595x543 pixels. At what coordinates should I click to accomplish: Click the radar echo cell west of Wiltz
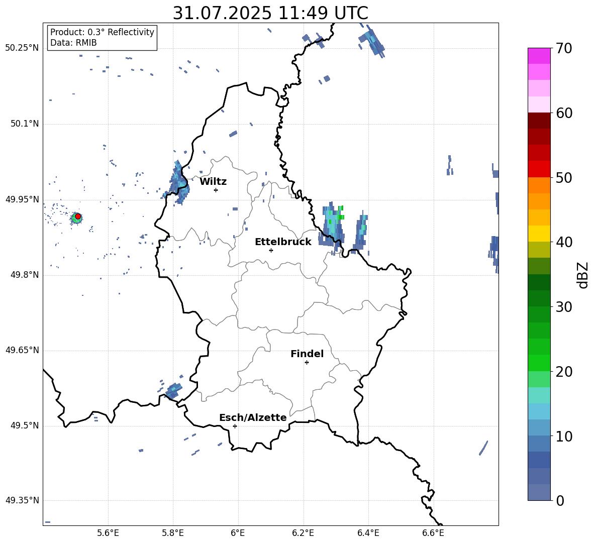(178, 183)
